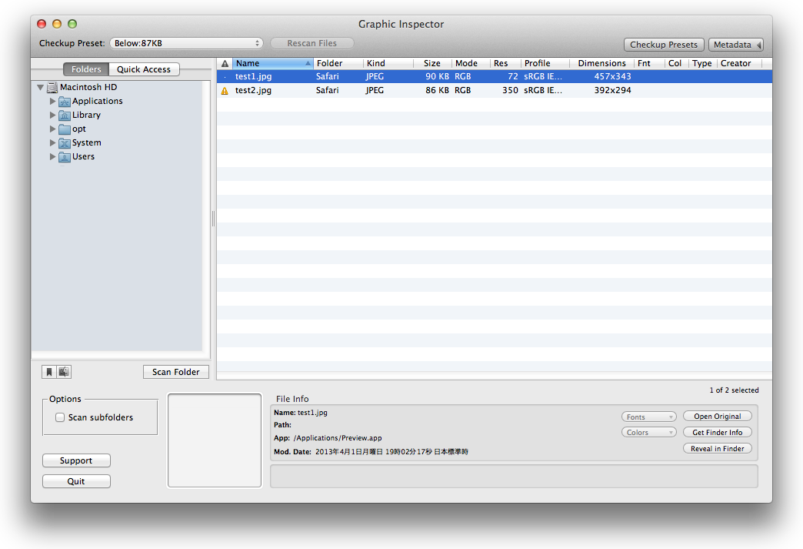Image resolution: width=803 pixels, height=549 pixels.
Task: Click the green zoom window button
Action: 72,24
